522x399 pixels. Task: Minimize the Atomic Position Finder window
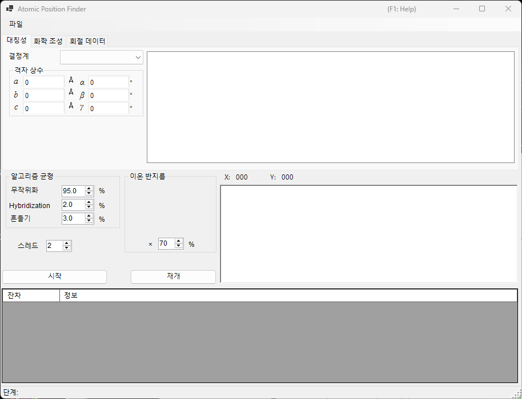click(x=456, y=9)
